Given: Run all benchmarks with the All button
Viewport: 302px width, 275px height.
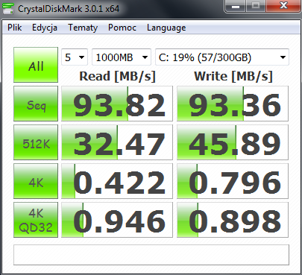Looking at the screenshot, I should 36,65.
